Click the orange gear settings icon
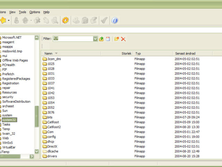The height and width of the screenshot is (167, 222). [x=65, y=21]
